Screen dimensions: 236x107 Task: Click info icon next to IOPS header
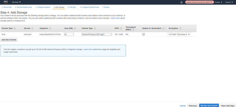[121, 28]
